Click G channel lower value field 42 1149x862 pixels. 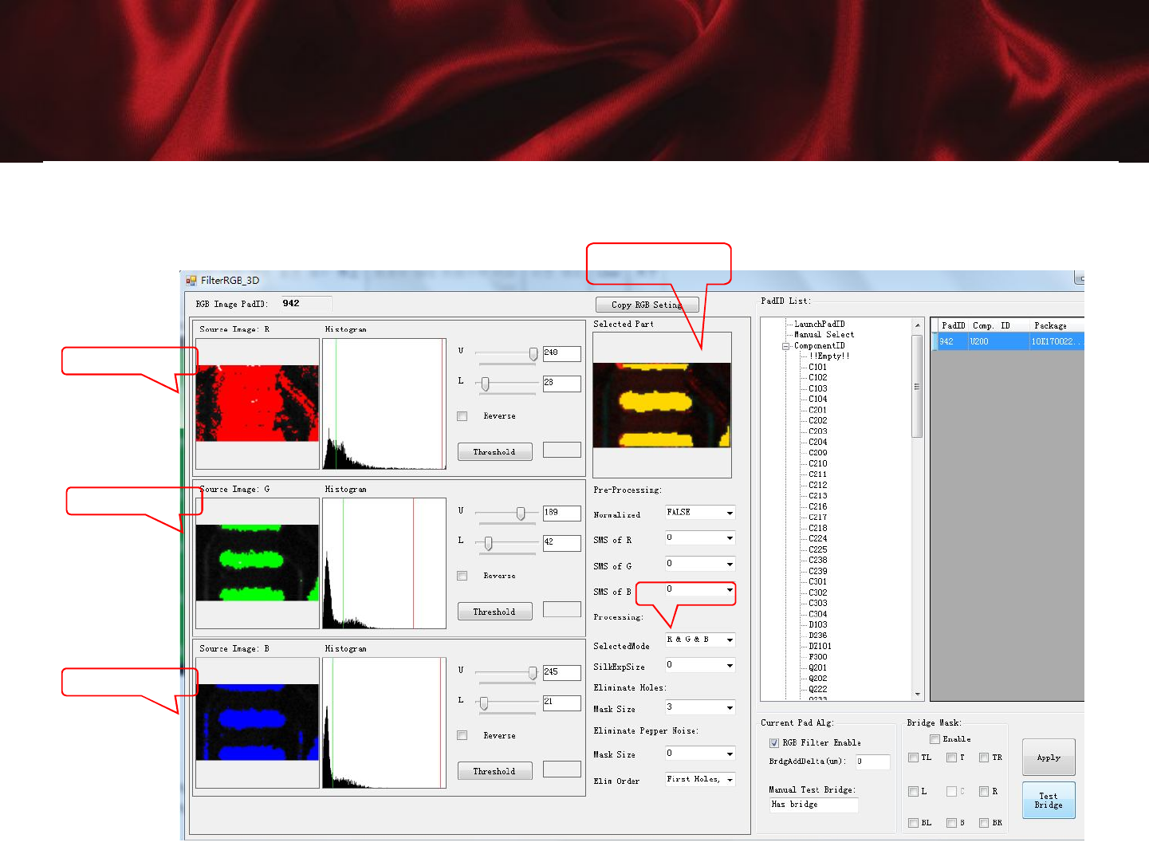pyautogui.click(x=561, y=543)
